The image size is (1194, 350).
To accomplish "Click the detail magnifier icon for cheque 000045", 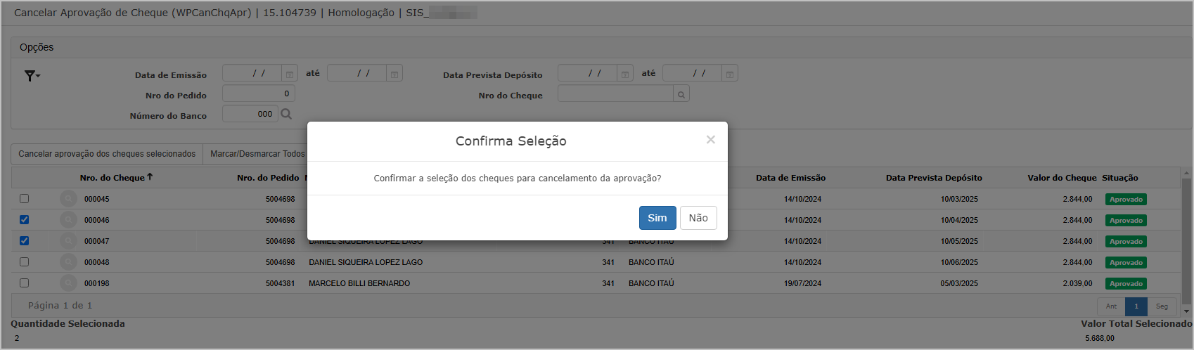I will [68, 199].
